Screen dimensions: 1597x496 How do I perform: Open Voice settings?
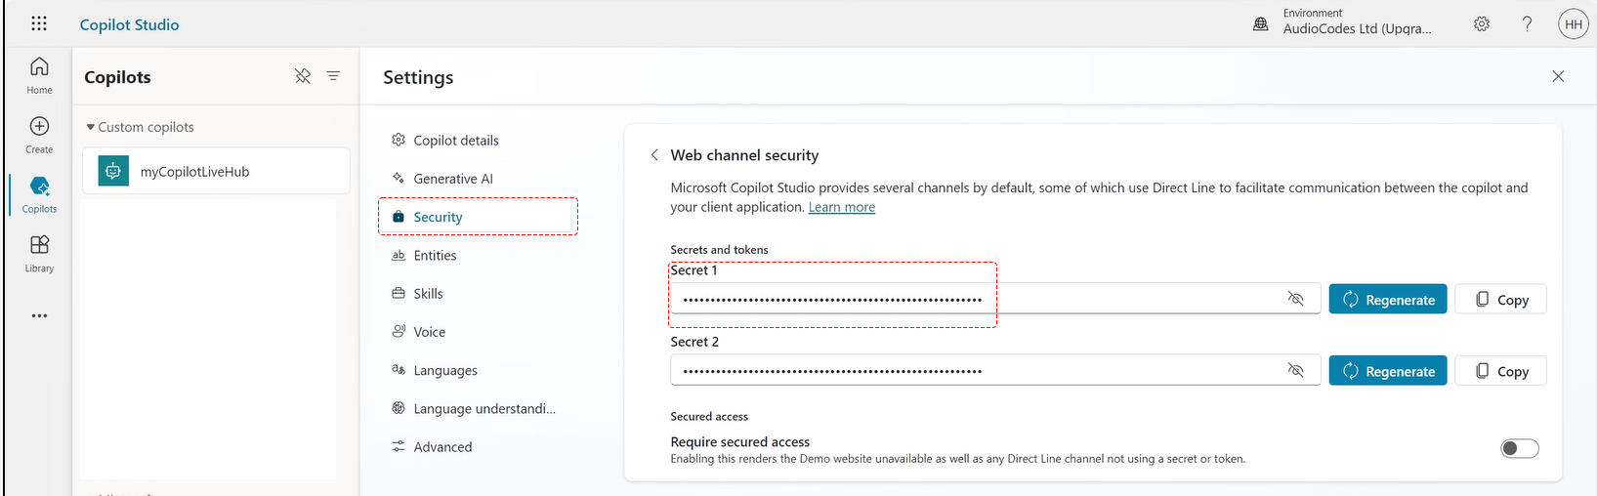[x=418, y=332]
